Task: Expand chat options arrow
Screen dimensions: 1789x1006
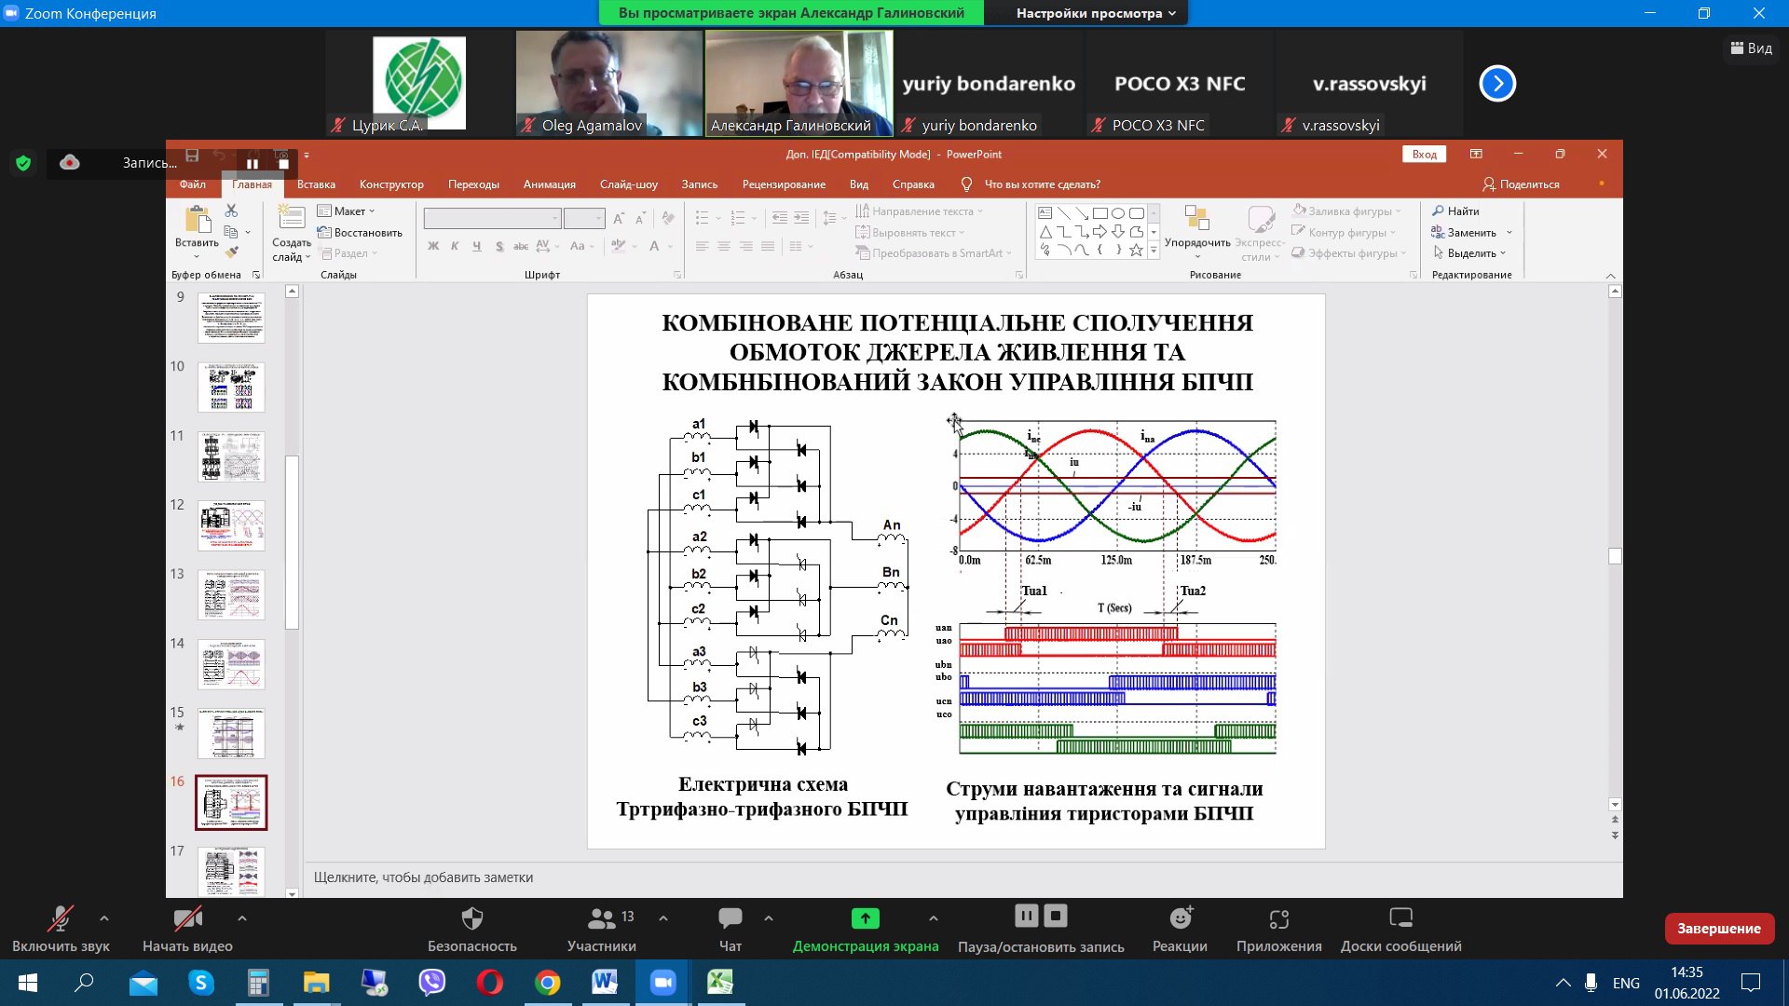Action: click(769, 918)
